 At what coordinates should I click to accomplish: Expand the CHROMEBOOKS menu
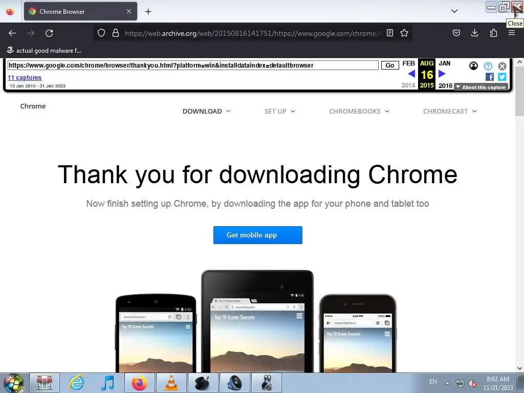(359, 111)
